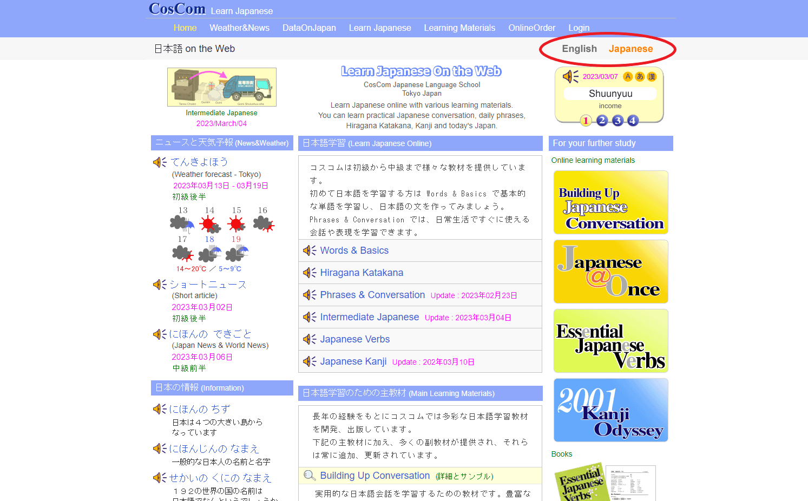Click the kanji '漢' display icon
Screen dimensions: 808x501
tap(652, 76)
